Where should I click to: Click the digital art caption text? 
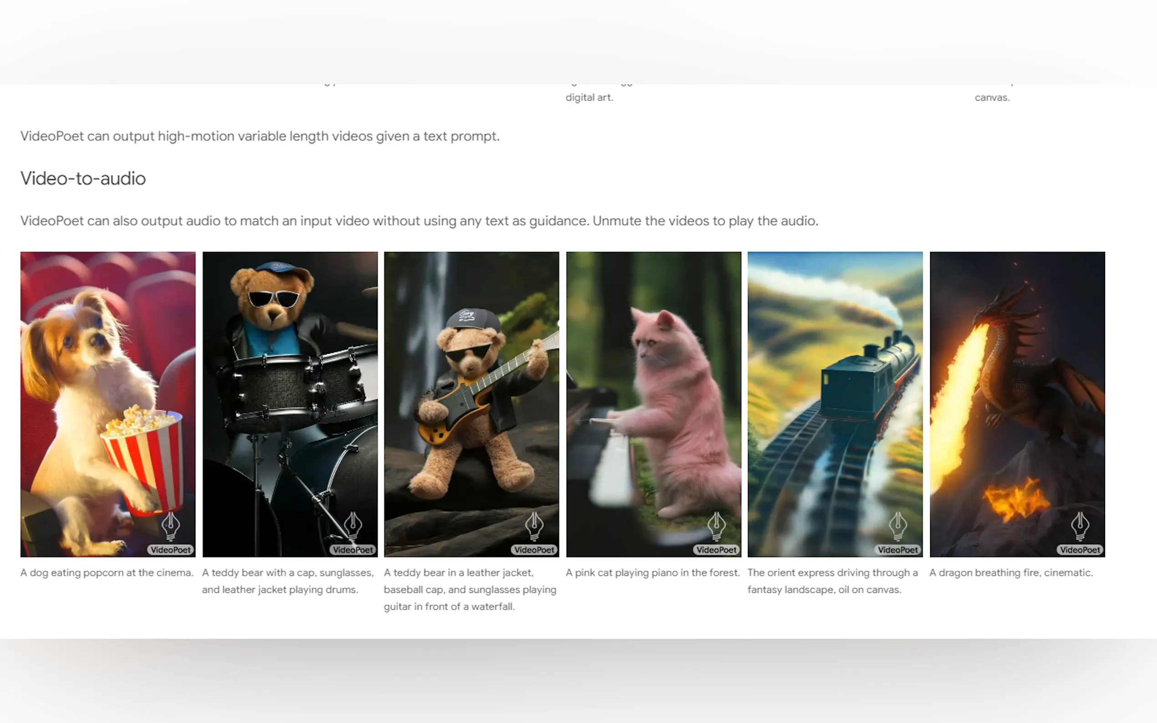pyautogui.click(x=589, y=97)
